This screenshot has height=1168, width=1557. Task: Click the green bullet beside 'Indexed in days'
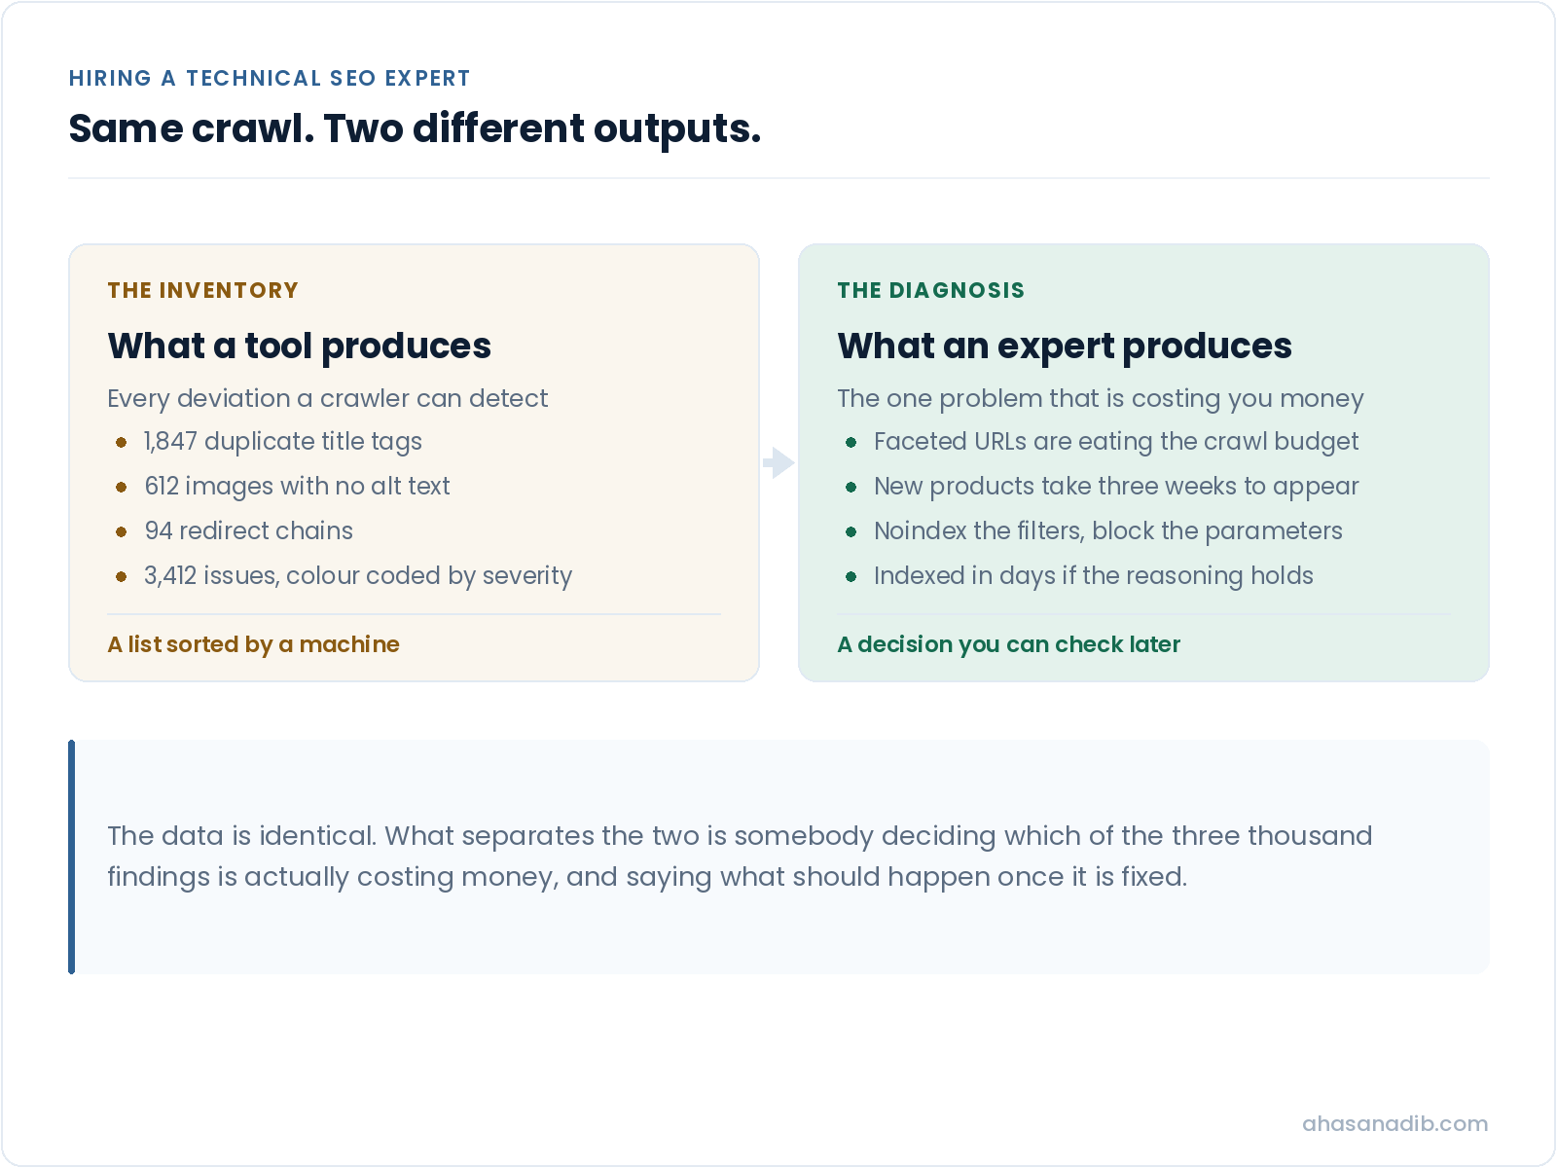click(851, 576)
